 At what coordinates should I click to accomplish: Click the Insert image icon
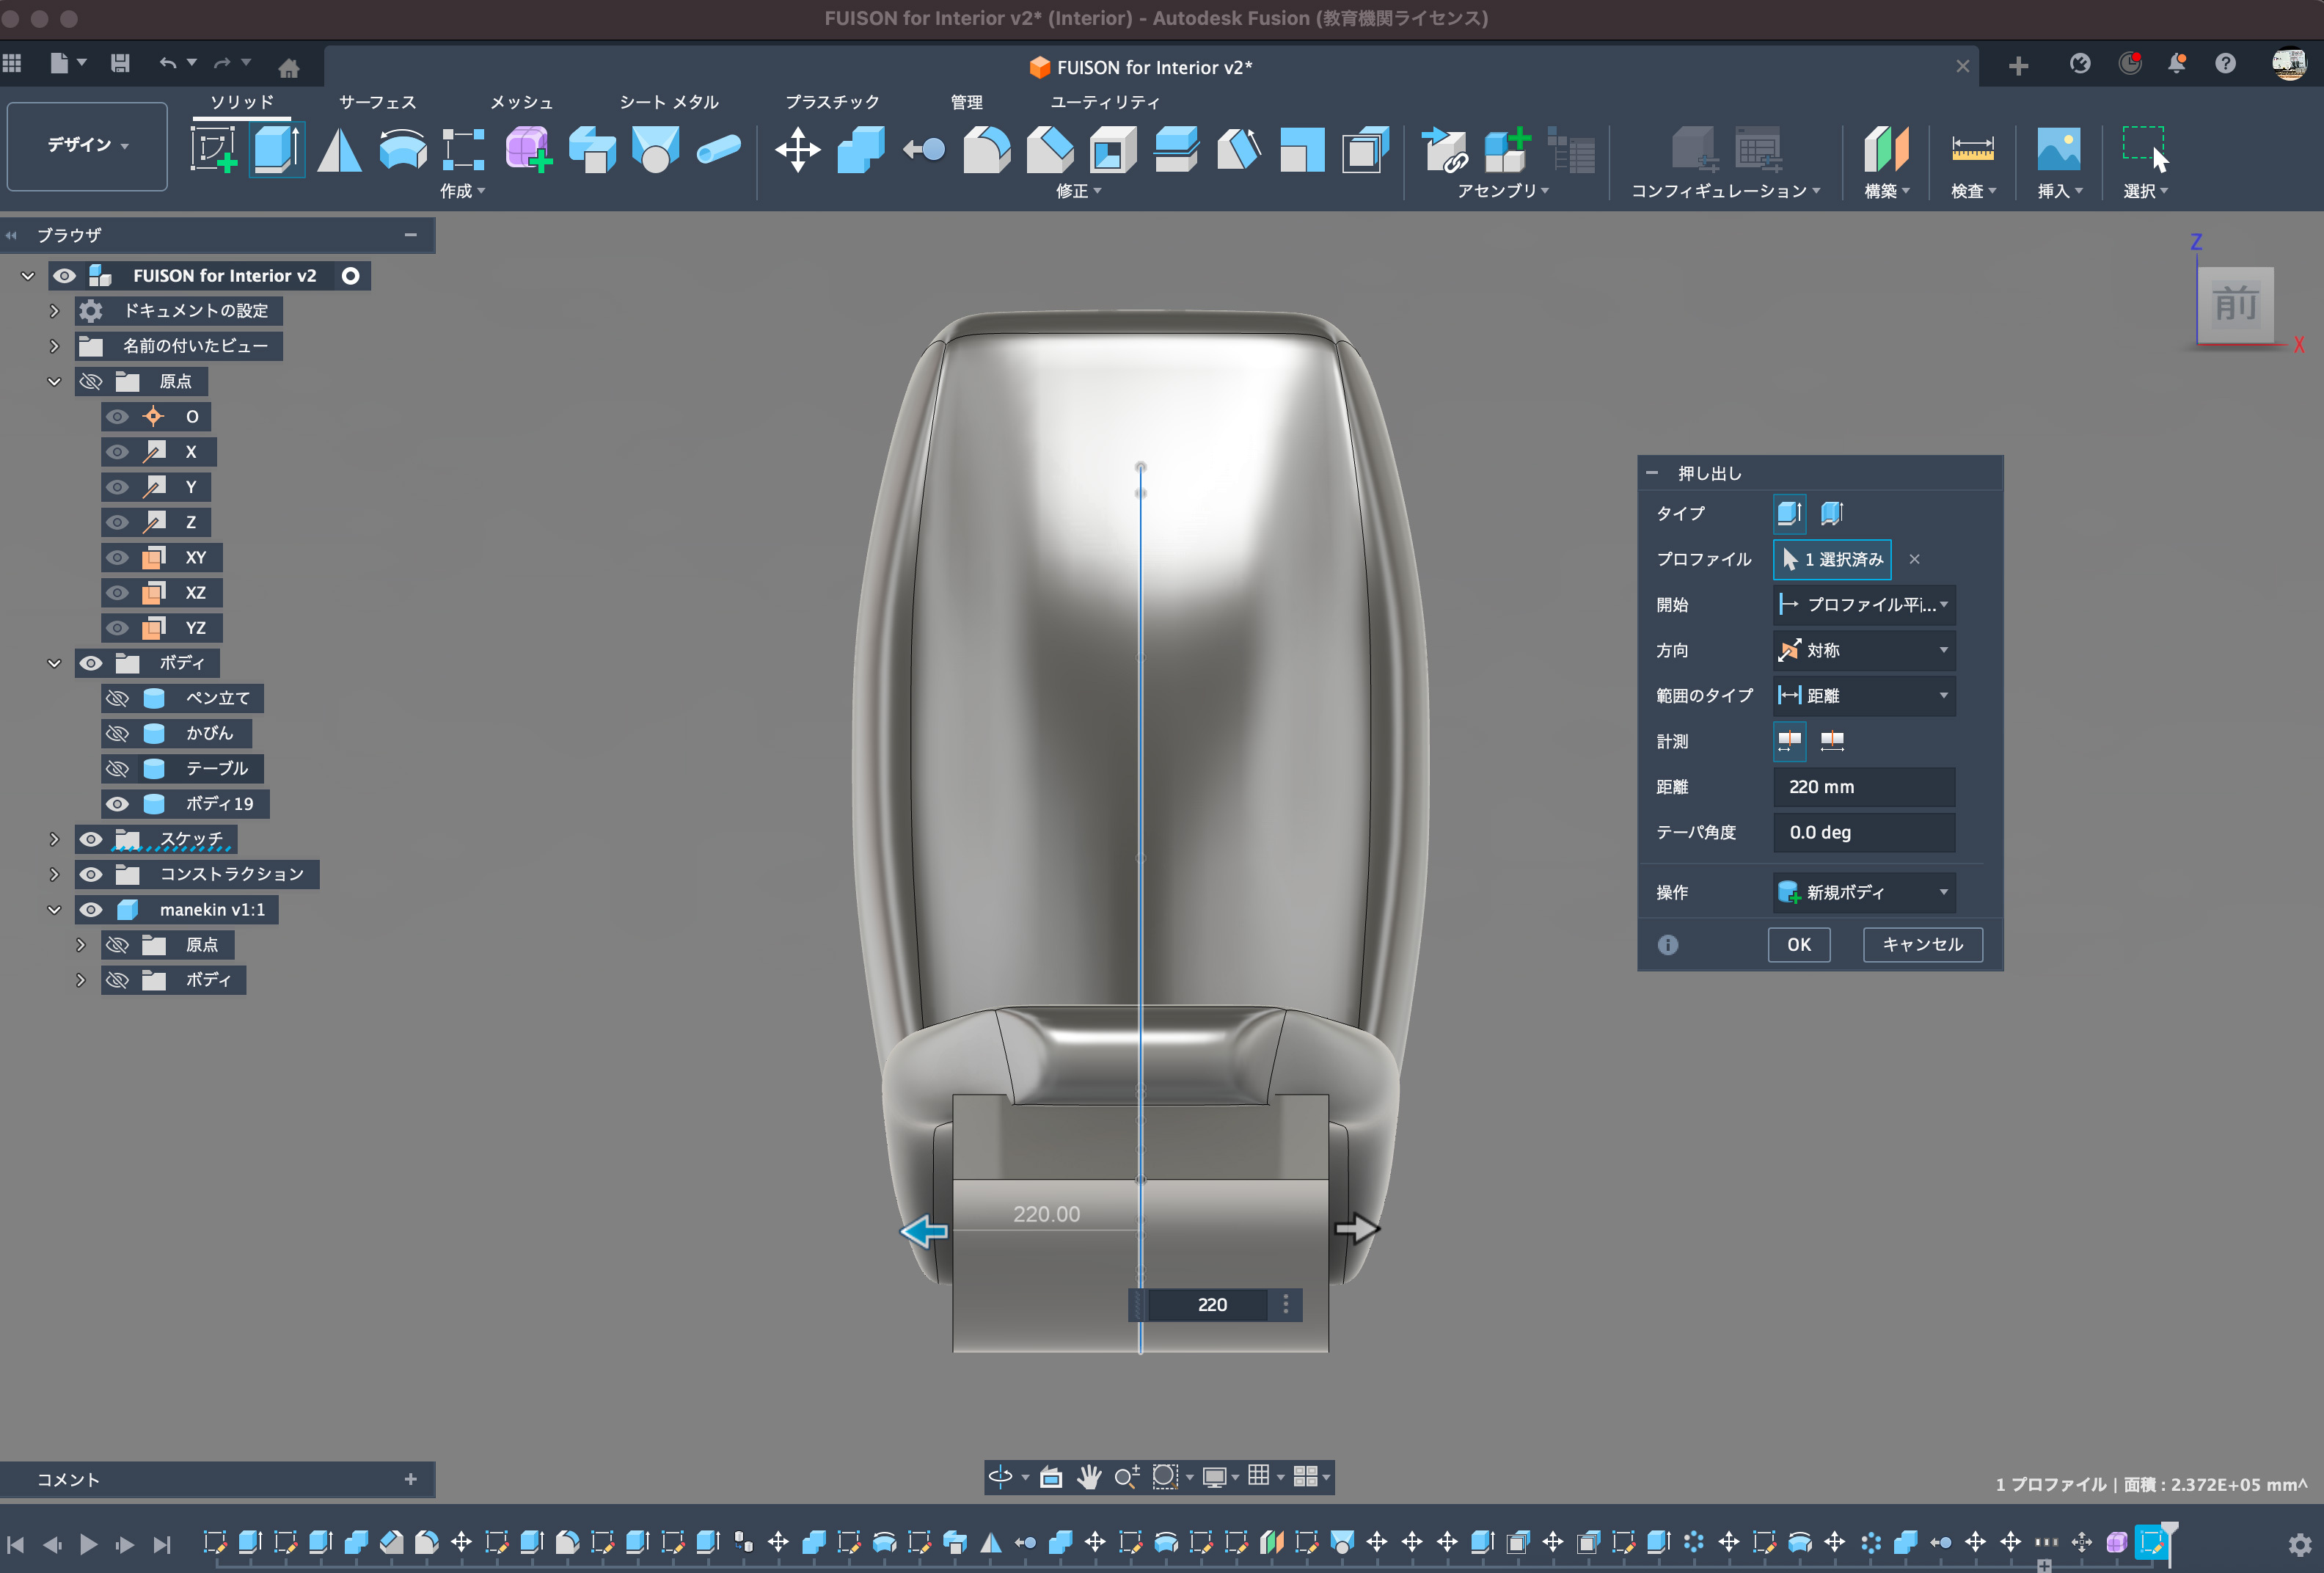click(x=2058, y=150)
